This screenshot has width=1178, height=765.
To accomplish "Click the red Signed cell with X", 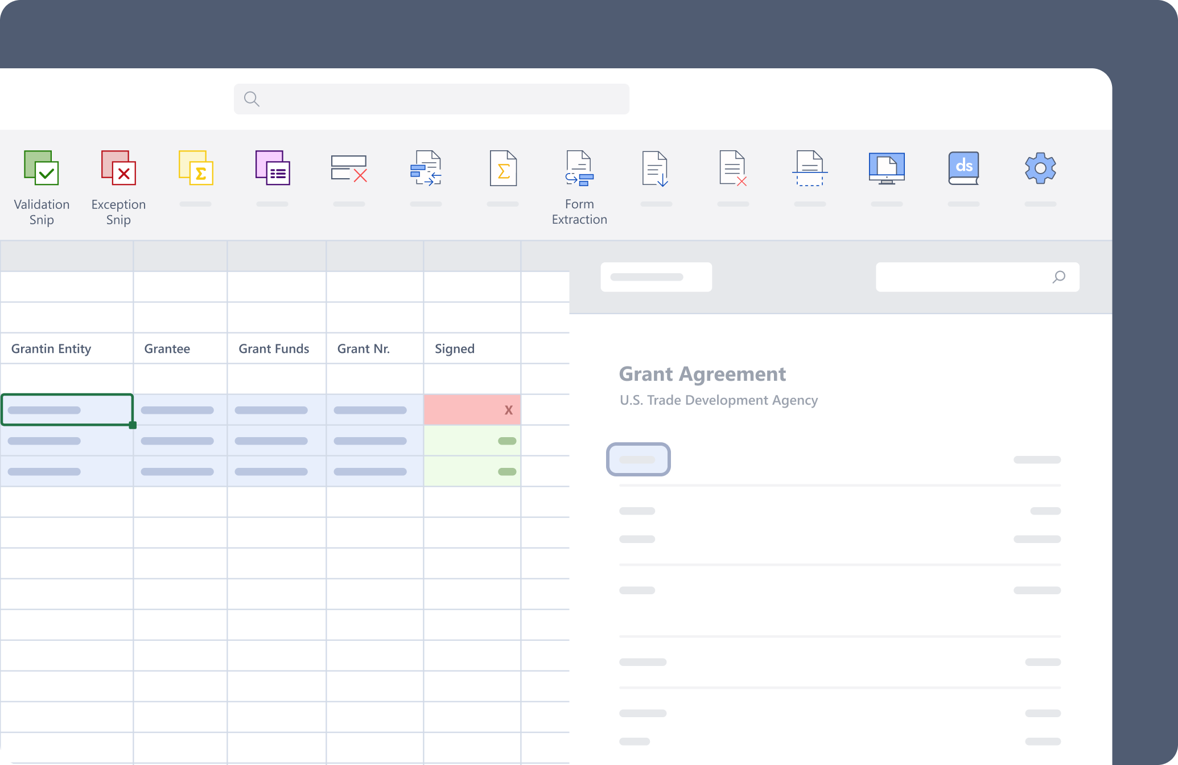I will click(x=472, y=410).
